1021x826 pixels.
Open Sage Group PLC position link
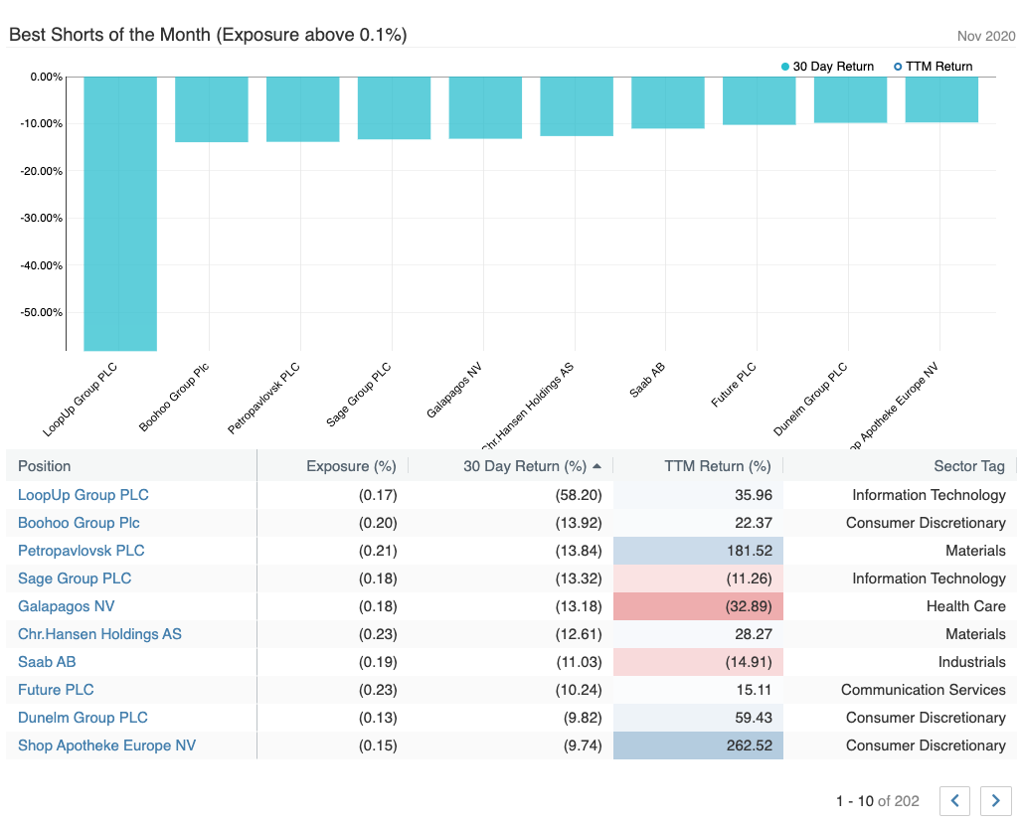tap(75, 578)
